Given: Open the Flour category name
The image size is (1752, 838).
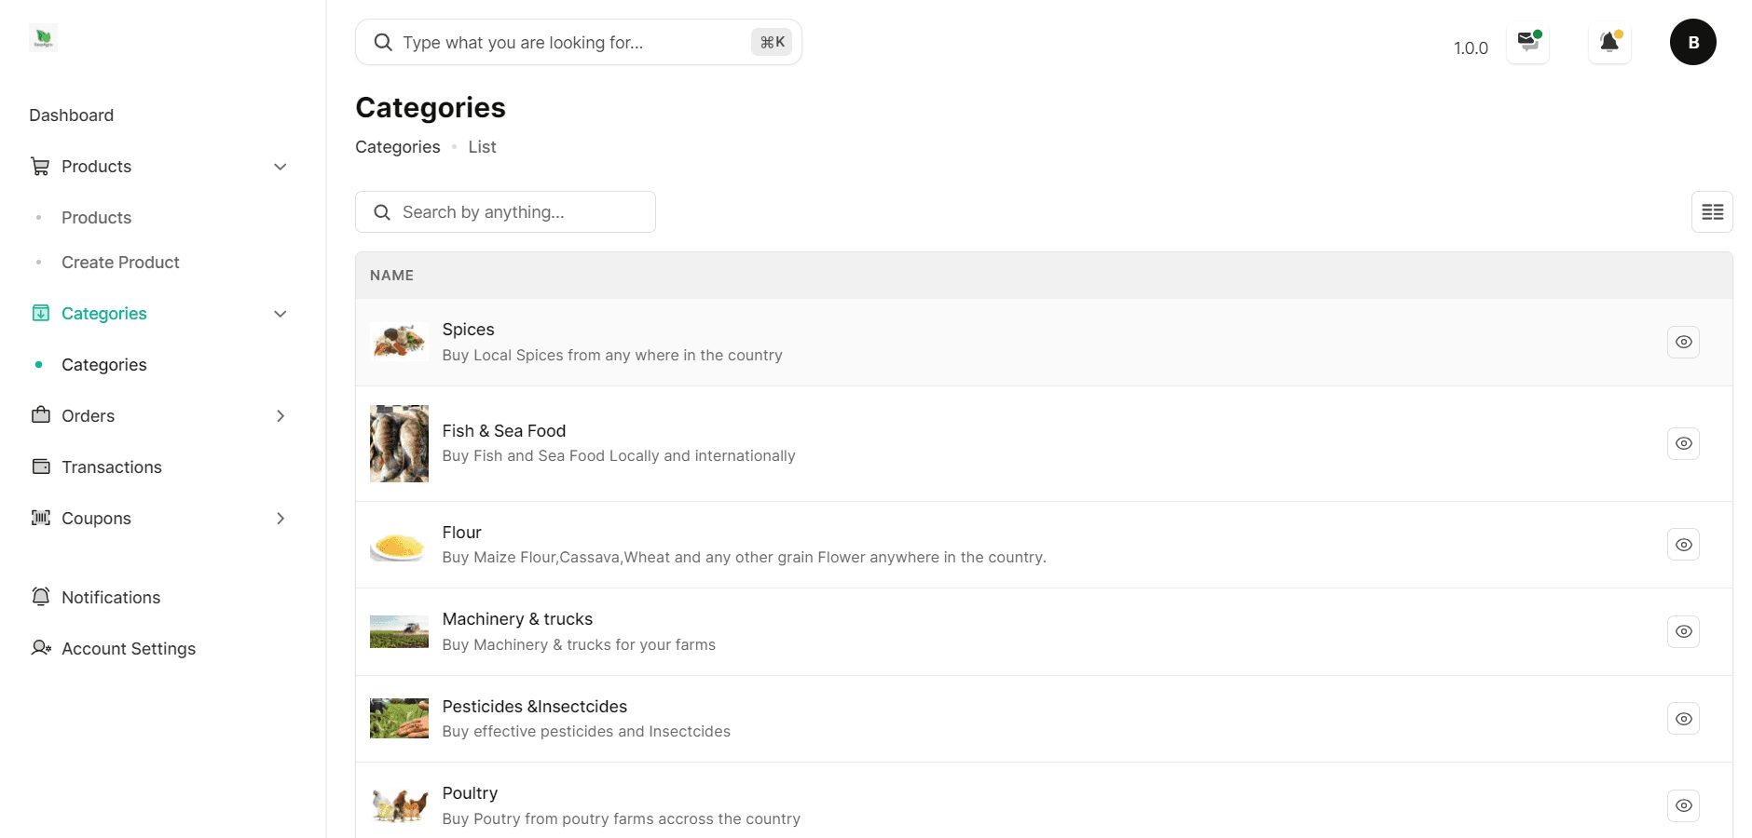Looking at the screenshot, I should [x=461, y=533].
